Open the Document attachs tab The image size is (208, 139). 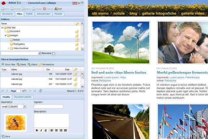[x=23, y=97]
